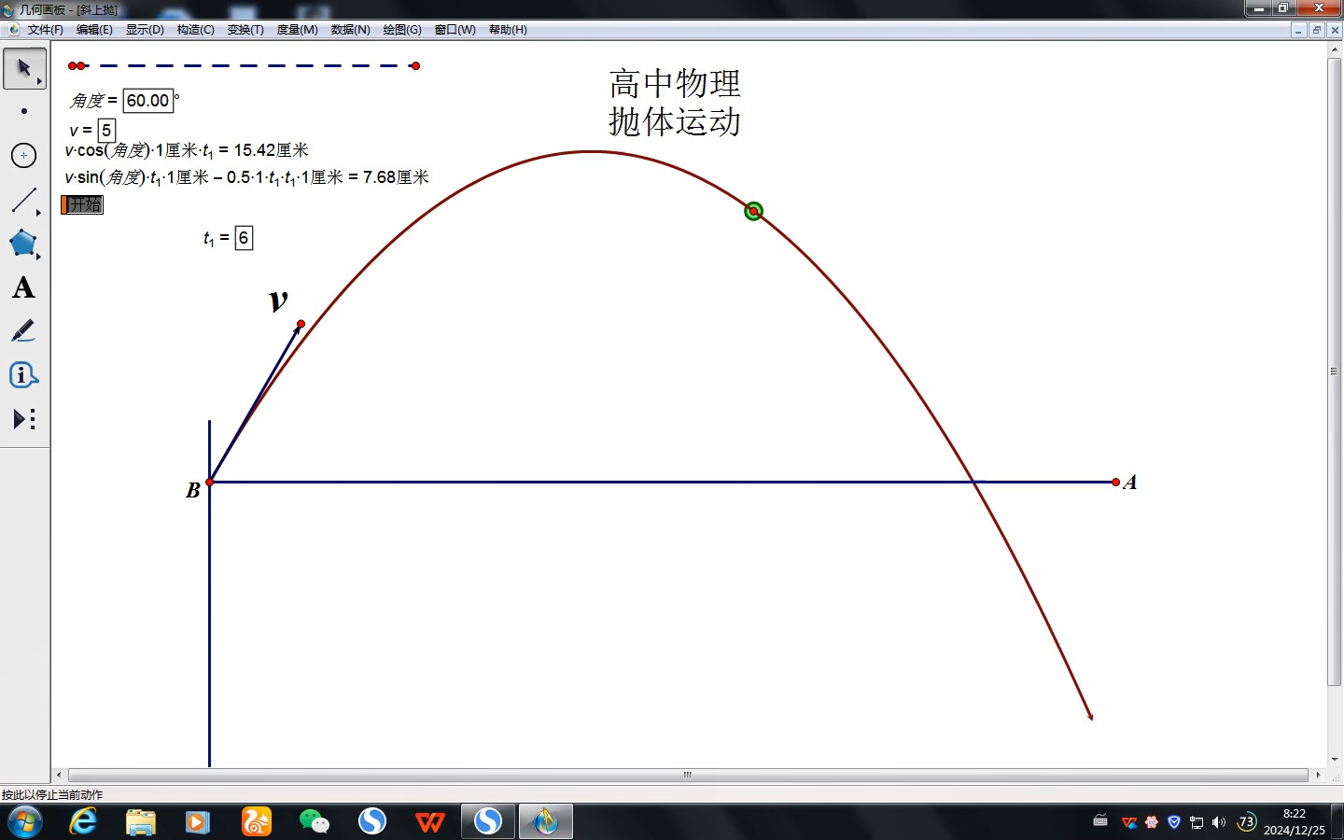Open the 编辑(E) menu

tap(94, 30)
